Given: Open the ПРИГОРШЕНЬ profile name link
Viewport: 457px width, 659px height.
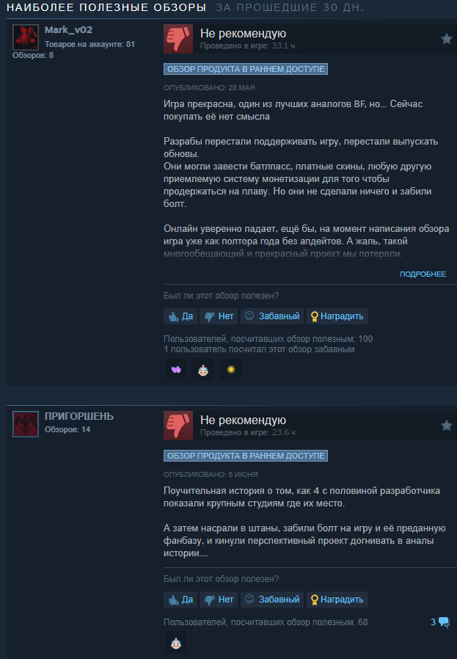Looking at the screenshot, I should [x=79, y=416].
